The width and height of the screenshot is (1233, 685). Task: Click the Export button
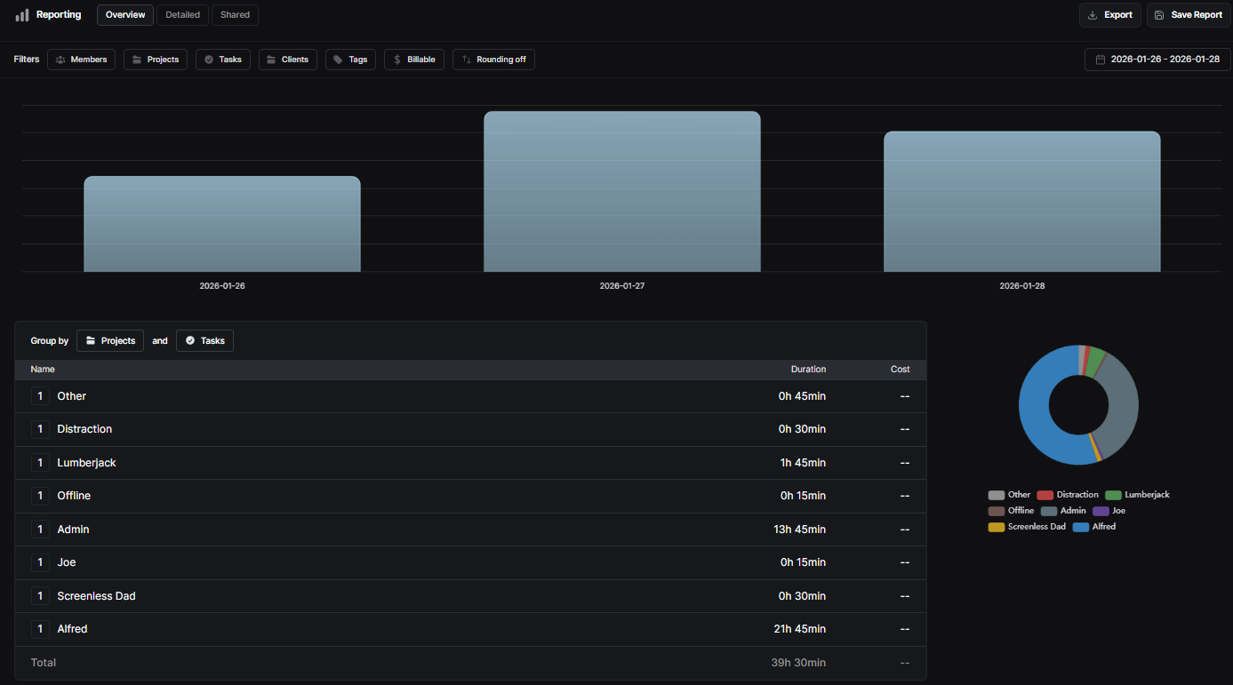click(1110, 15)
